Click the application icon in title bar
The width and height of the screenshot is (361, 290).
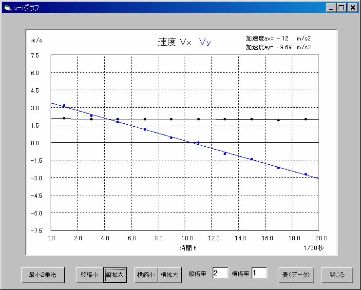pos(7,7)
